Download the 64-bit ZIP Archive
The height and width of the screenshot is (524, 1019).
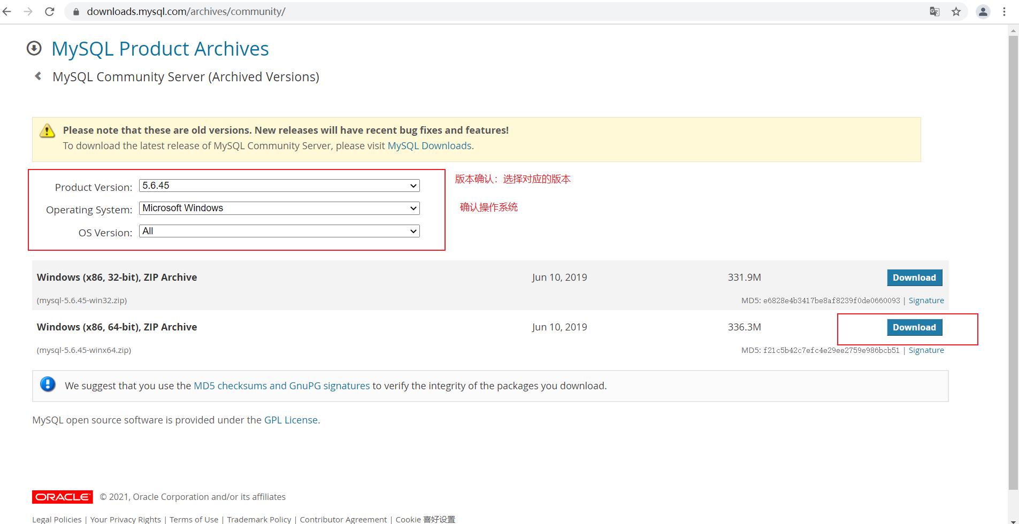click(914, 327)
